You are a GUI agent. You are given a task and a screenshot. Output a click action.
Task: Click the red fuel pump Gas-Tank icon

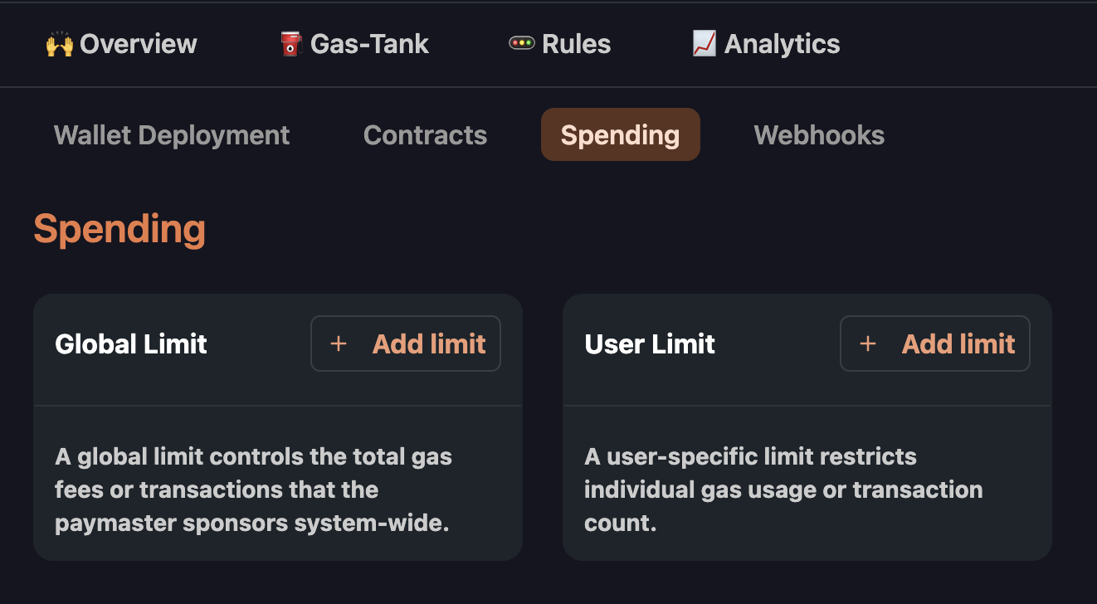pos(290,44)
